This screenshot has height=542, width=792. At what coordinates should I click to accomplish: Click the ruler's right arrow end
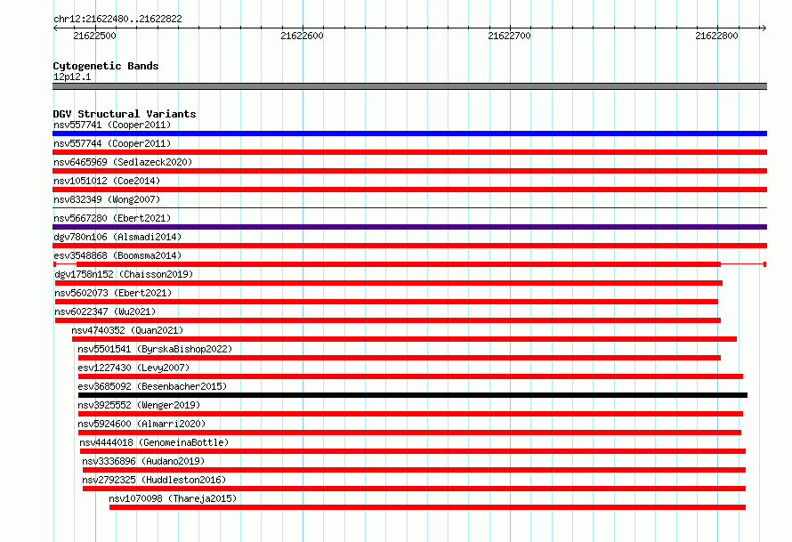(764, 28)
